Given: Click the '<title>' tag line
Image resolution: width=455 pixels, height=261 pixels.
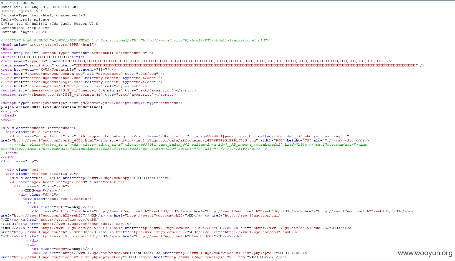Looking at the screenshot, I should [43, 57].
